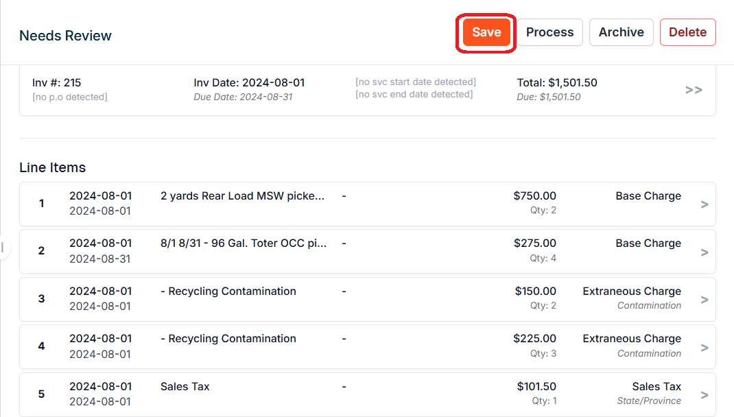The height and width of the screenshot is (417, 734).
Task: Click no svc start date detected text
Action: point(415,82)
